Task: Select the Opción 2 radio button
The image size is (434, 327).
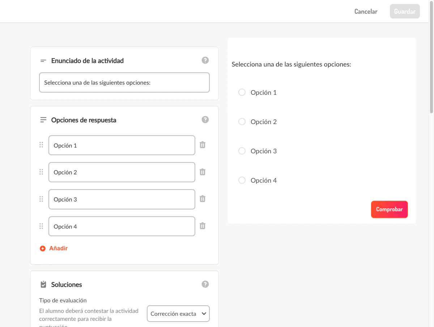Action: pos(242,122)
